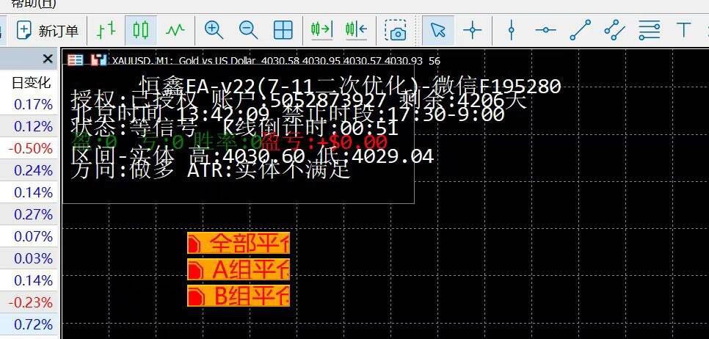The image size is (709, 339).
Task: Tile chart windows with grid icon
Action: click(x=283, y=30)
